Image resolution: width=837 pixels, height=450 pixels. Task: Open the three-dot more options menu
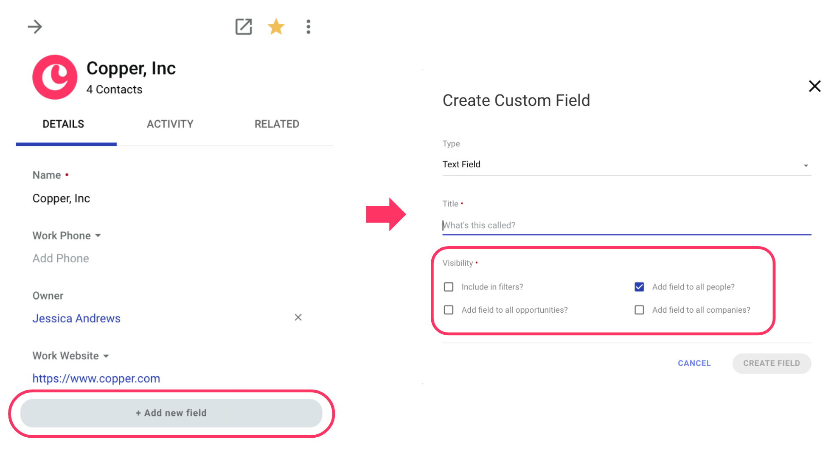coord(309,27)
